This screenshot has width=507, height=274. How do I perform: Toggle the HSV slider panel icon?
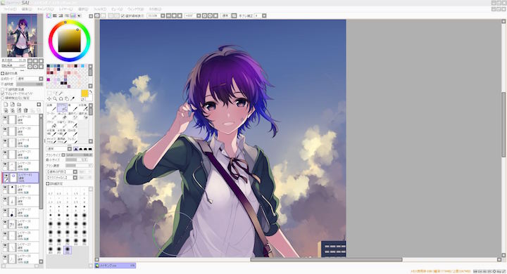point(61,15)
